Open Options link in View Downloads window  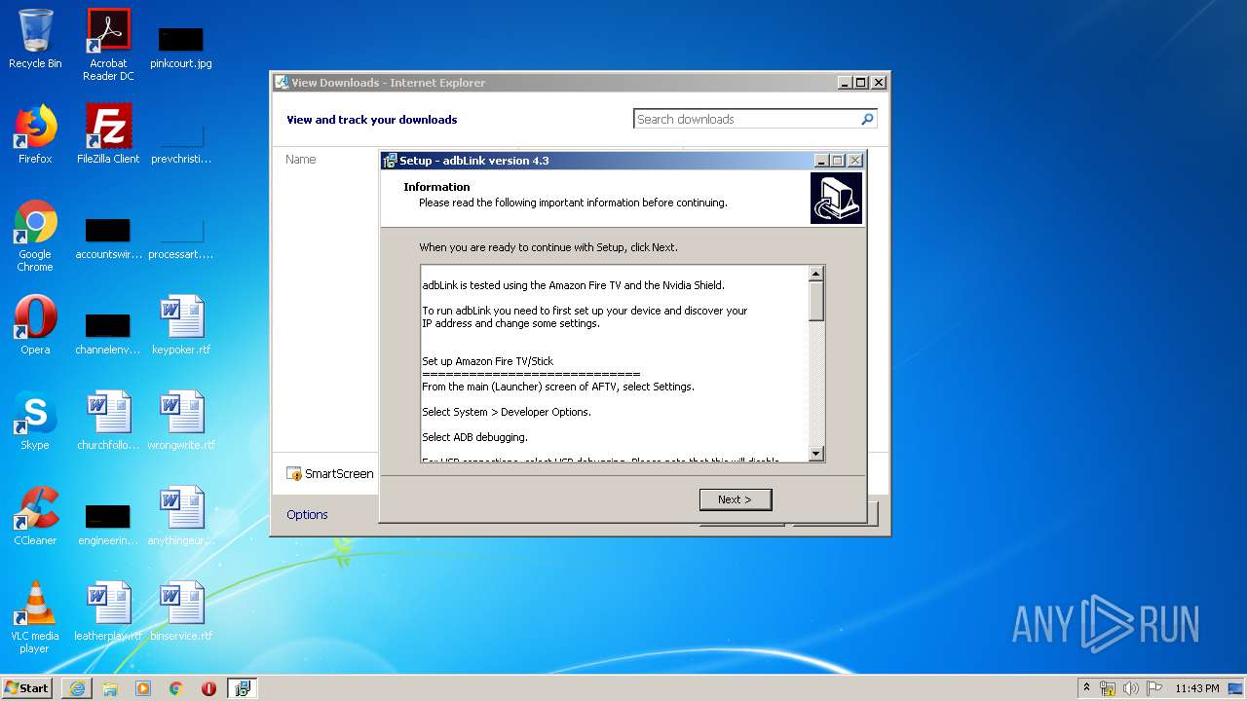(307, 514)
